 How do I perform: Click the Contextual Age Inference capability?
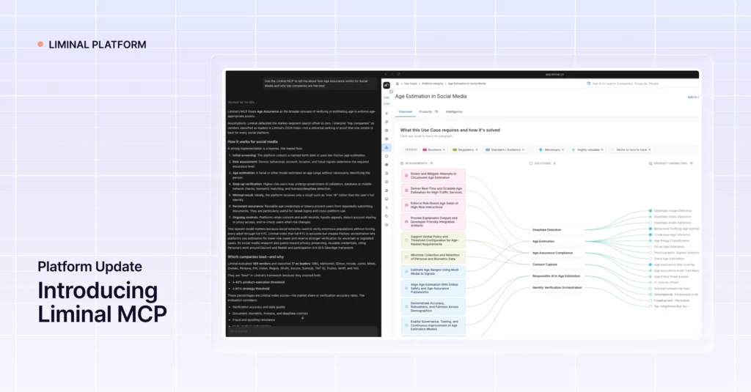(x=670, y=234)
